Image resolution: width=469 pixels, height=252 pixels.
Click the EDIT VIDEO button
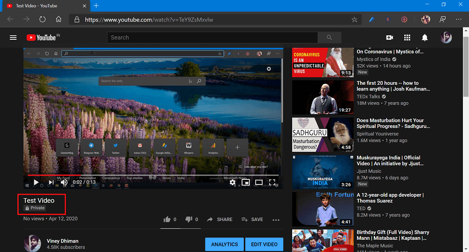click(264, 244)
